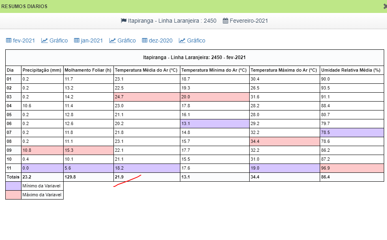Open the fev-2021 summary link
This screenshot has width=387, height=240.
(24, 40)
